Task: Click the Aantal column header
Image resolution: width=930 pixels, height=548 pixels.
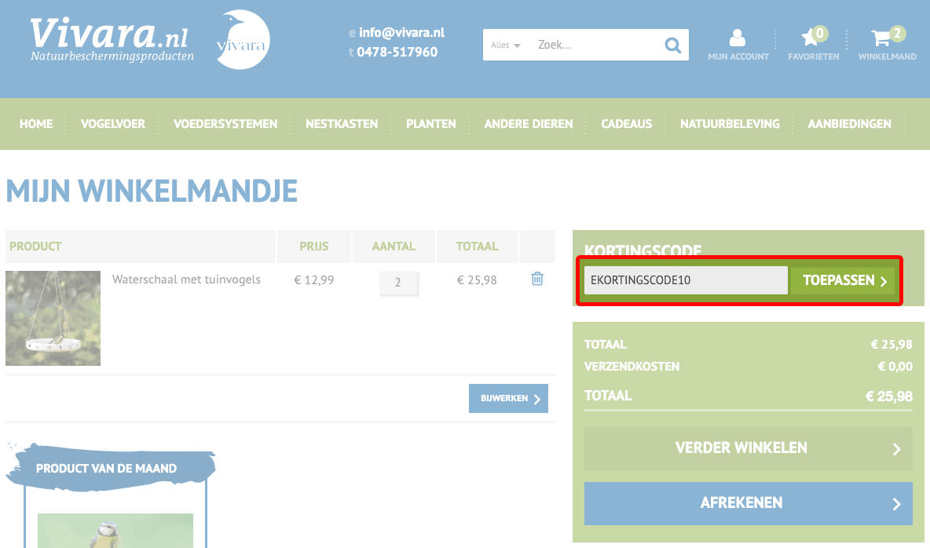Action: (394, 246)
